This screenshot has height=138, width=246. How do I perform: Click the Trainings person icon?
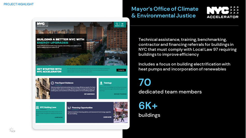[x=101, y=83]
